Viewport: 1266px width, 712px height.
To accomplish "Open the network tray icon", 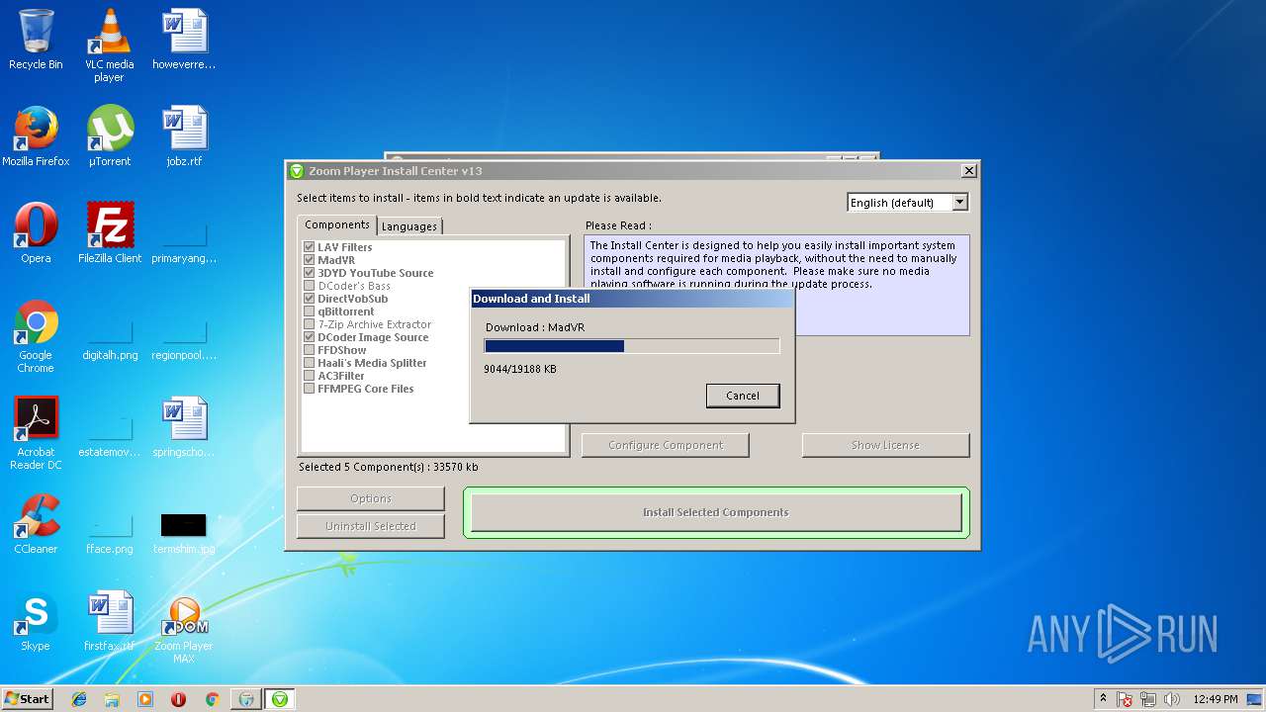I will tap(1148, 699).
